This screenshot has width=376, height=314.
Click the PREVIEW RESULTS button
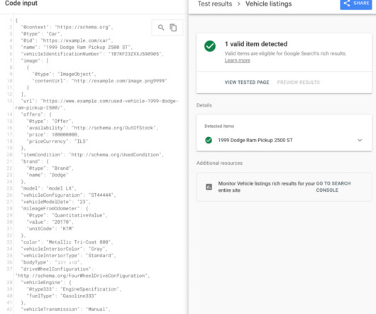[298, 82]
